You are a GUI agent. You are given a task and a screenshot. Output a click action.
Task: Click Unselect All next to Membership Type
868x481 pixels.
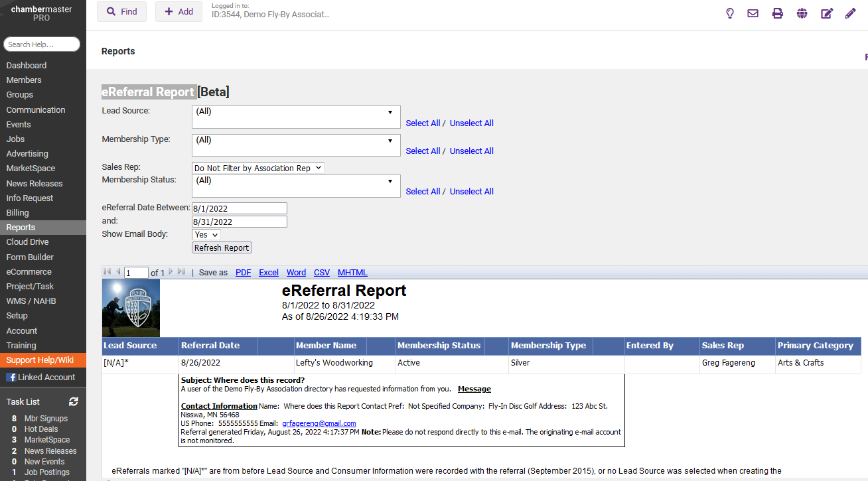(471, 151)
